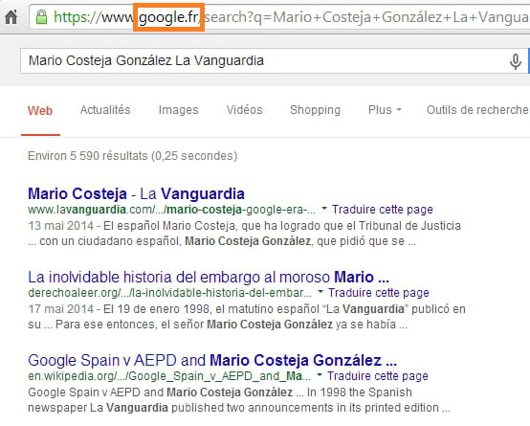Click Traduire cette page for Wikipedia result
The height and width of the screenshot is (426, 530).
click(378, 376)
